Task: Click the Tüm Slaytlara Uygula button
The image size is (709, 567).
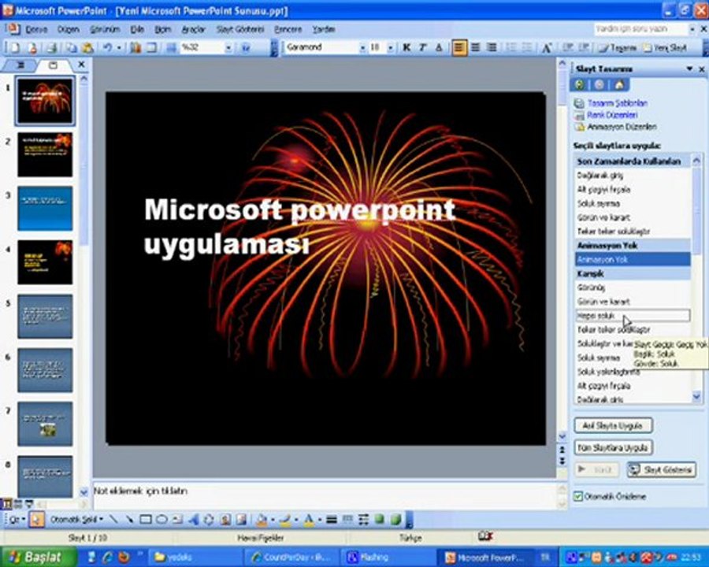Action: tap(613, 447)
